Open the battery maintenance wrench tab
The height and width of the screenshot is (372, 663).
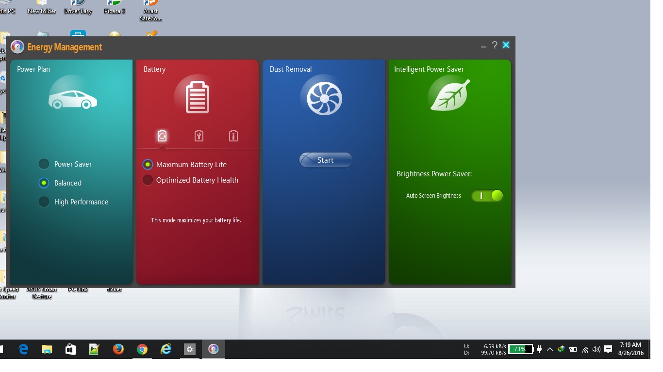tap(199, 136)
